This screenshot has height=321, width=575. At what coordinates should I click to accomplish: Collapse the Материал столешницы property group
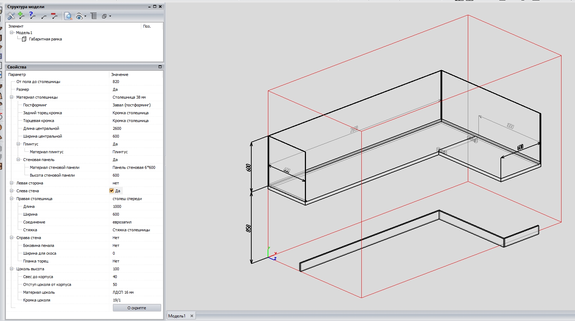(12, 97)
